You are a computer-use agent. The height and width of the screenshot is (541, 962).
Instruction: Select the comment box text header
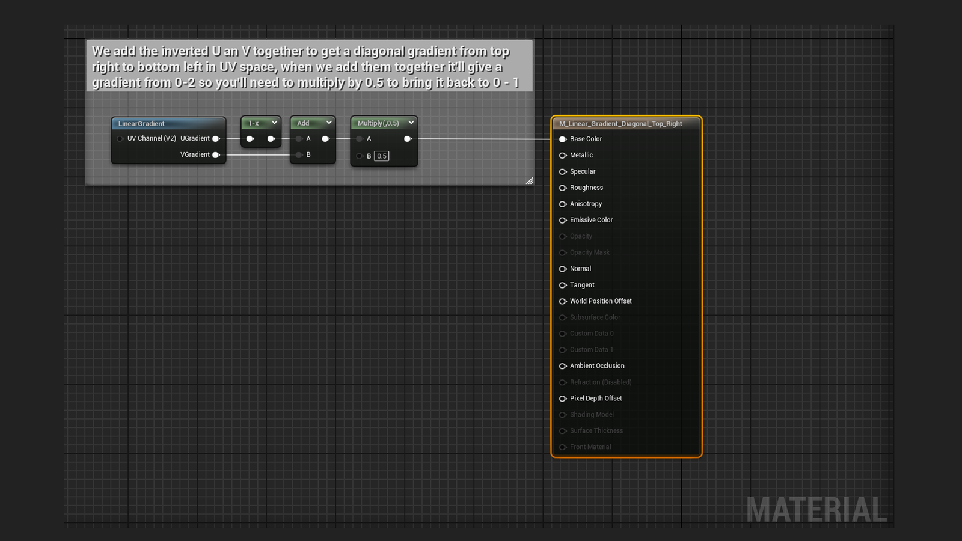click(305, 67)
